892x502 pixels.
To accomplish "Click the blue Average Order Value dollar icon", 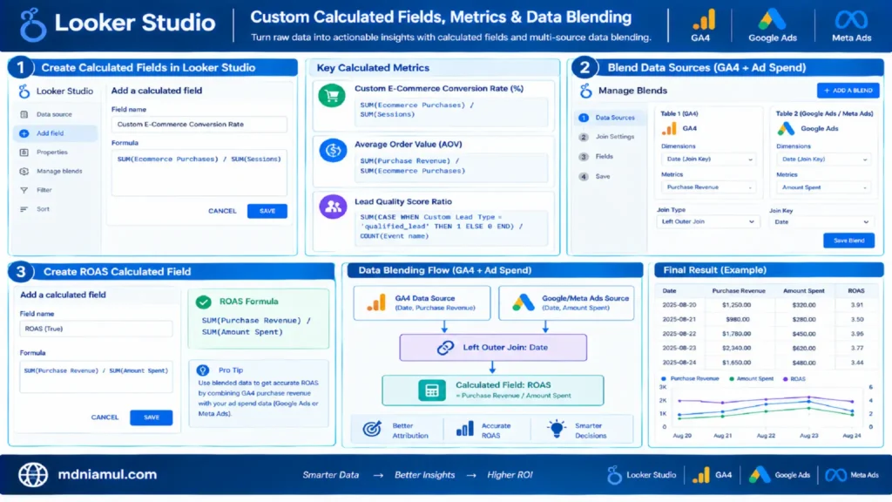I will click(333, 151).
